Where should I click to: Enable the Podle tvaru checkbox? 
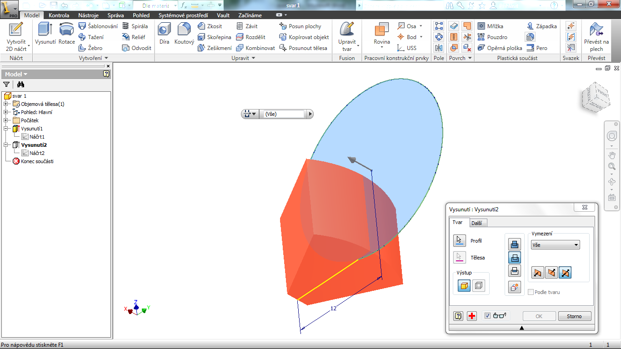coord(531,292)
